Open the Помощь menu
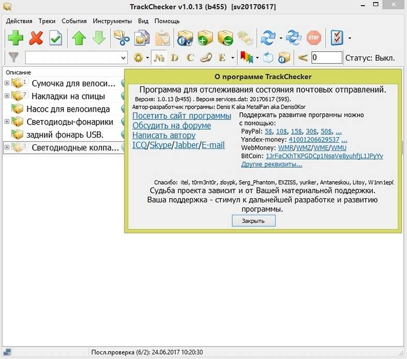This screenshot has height=359, width=407. (x=167, y=21)
